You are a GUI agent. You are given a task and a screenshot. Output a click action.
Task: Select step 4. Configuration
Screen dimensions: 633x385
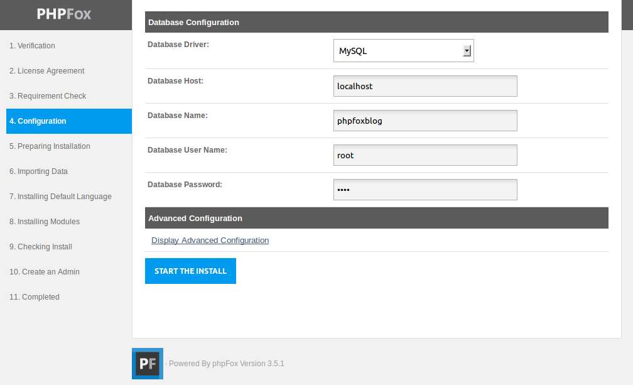69,121
